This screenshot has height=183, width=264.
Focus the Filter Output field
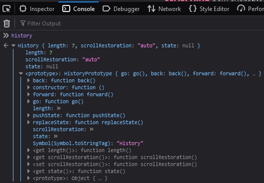pyautogui.click(x=44, y=23)
